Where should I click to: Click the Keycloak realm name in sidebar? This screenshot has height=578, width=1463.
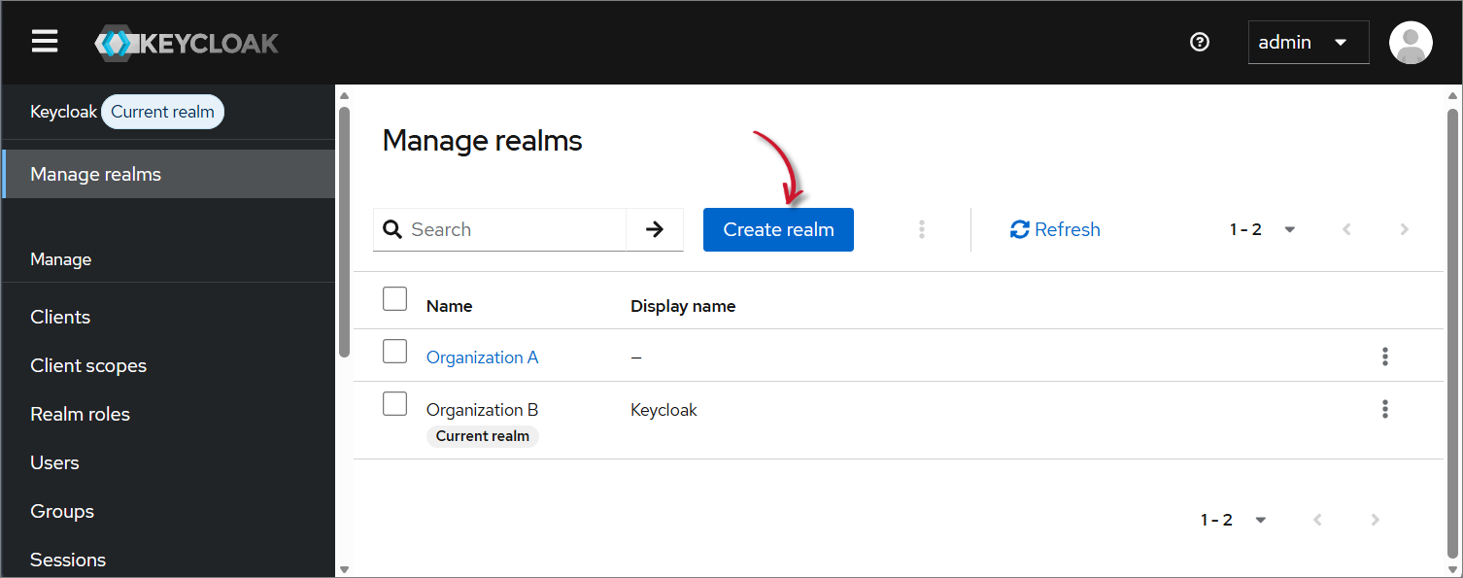coord(63,112)
